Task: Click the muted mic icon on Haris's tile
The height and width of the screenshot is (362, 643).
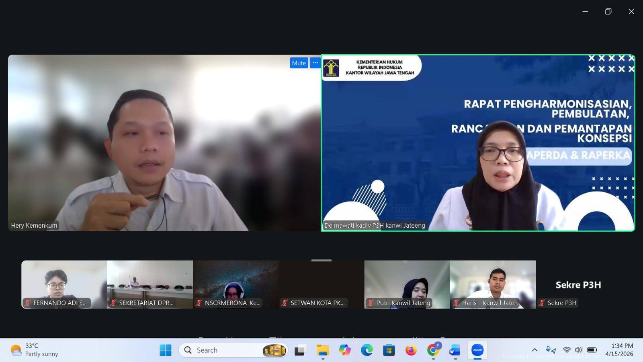Action: [457, 303]
